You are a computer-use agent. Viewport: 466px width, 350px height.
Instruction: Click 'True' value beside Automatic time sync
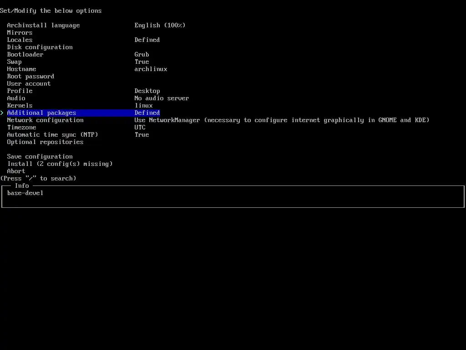[x=142, y=134]
